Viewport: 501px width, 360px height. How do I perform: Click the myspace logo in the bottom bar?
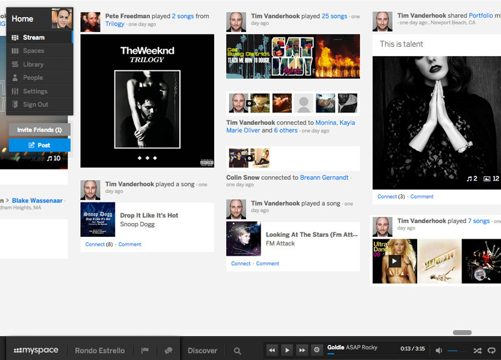(x=36, y=350)
